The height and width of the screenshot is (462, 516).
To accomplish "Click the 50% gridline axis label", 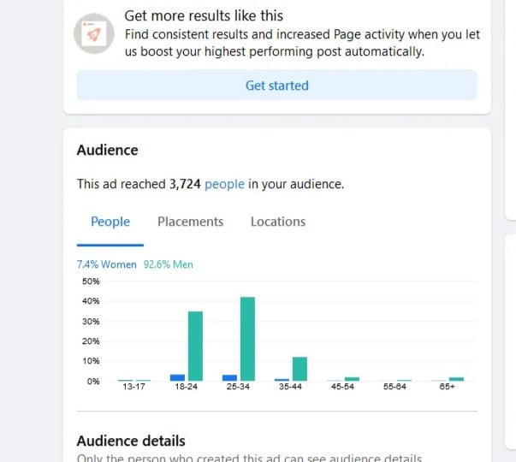I will coord(91,281).
